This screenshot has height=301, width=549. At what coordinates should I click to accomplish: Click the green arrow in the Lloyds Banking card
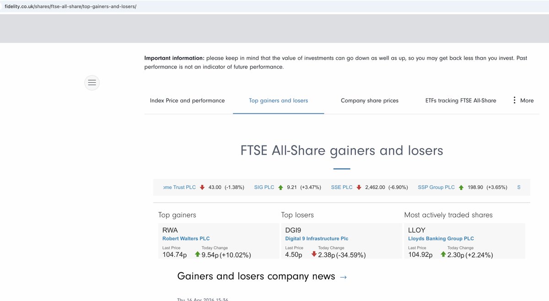pos(443,254)
